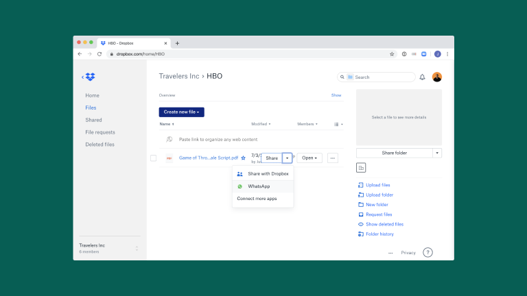Image resolution: width=527 pixels, height=296 pixels.
Task: Click the Dropbox logo in the sidebar
Action: pyautogui.click(x=90, y=77)
